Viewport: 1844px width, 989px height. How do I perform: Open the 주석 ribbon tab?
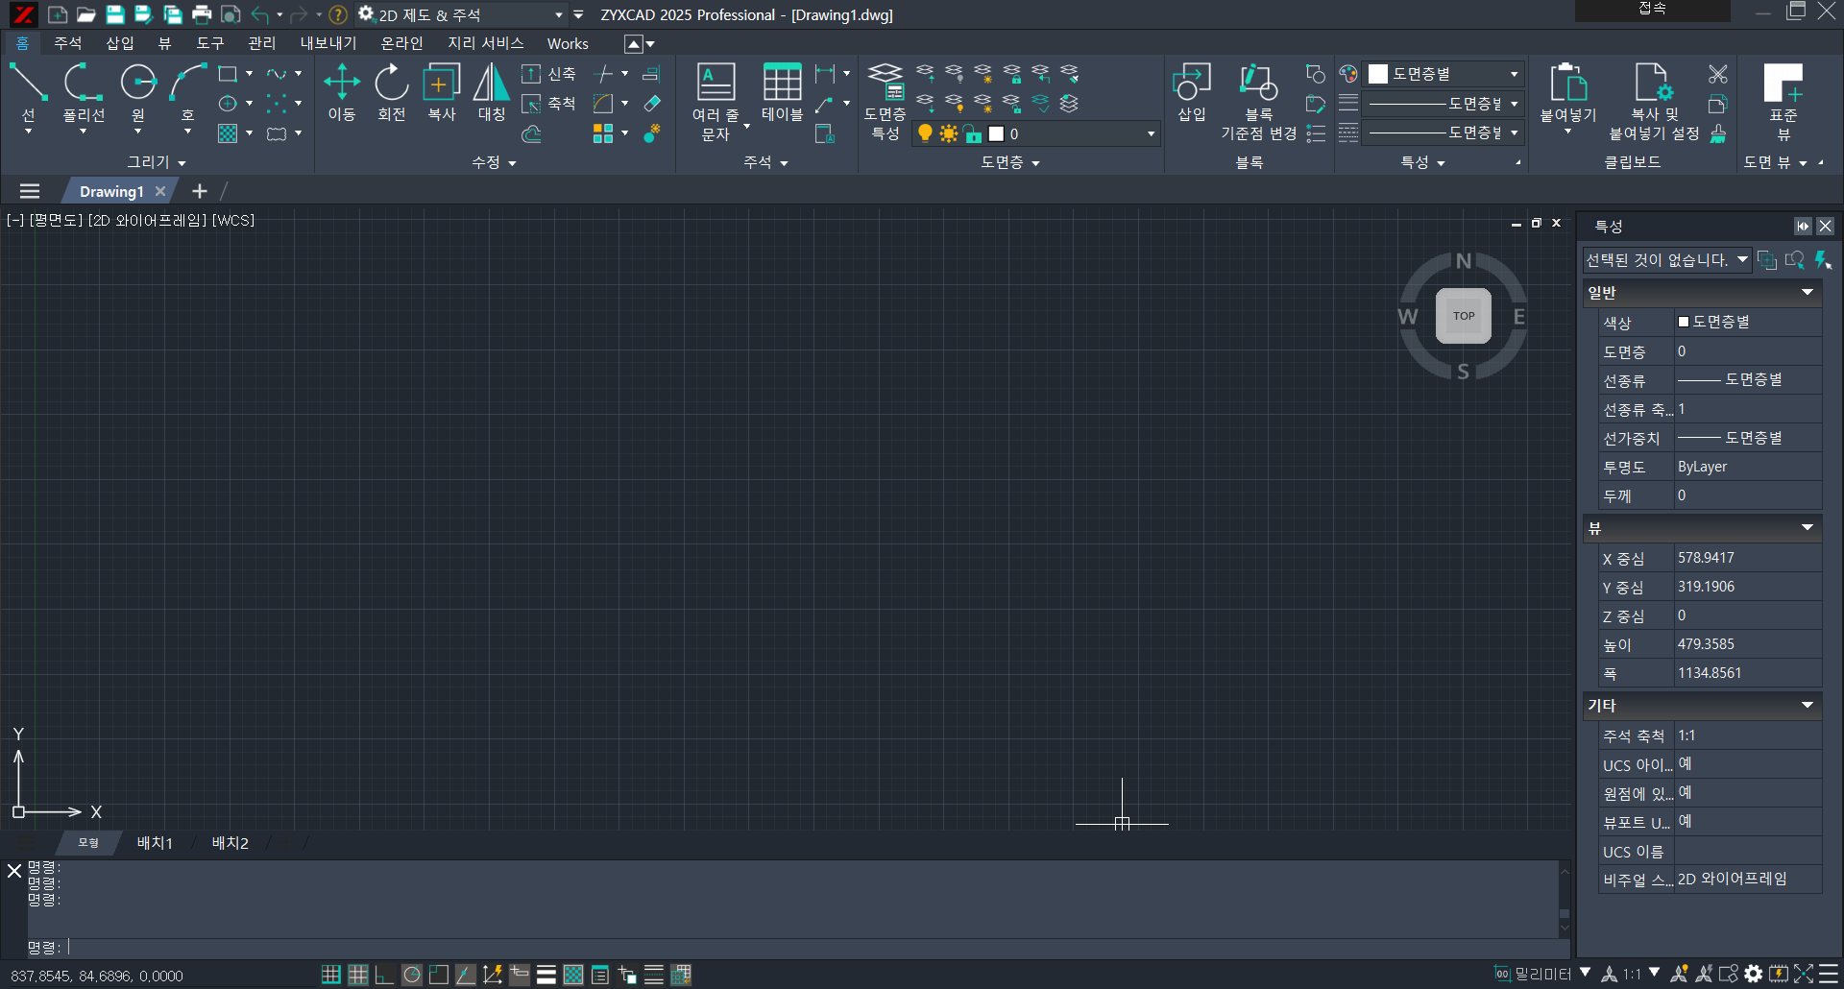tap(67, 43)
